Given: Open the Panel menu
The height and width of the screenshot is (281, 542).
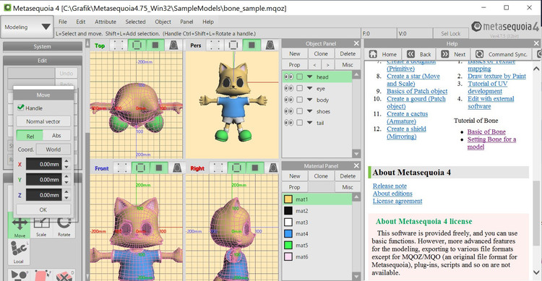Looking at the screenshot, I should click(186, 22).
